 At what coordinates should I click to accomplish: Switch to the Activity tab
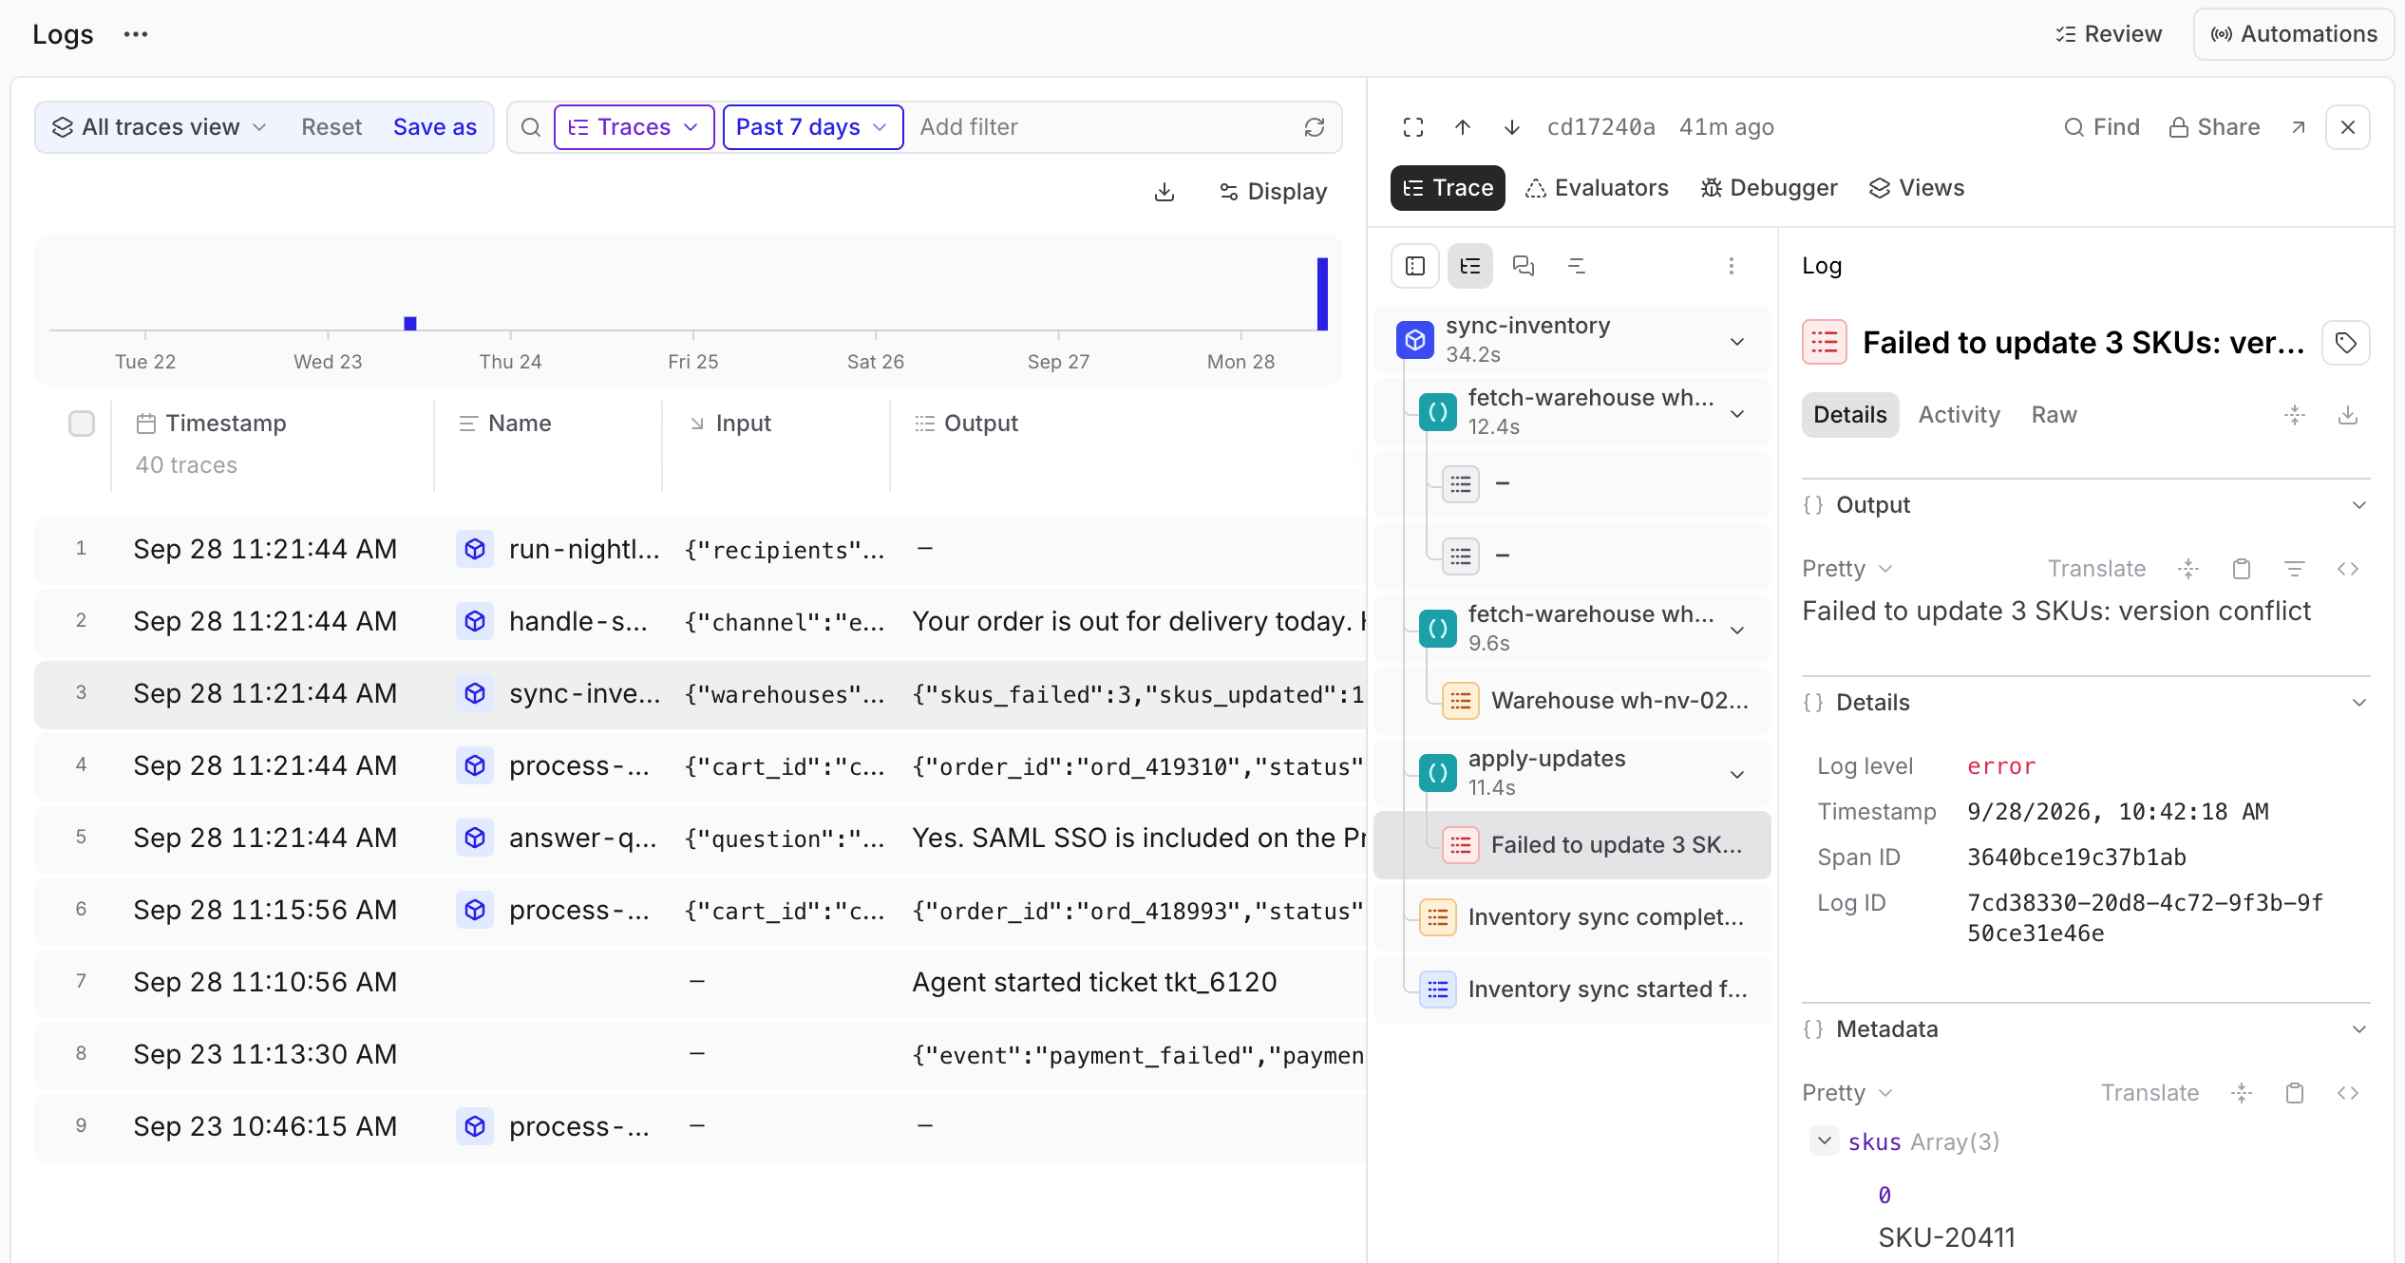1959,415
